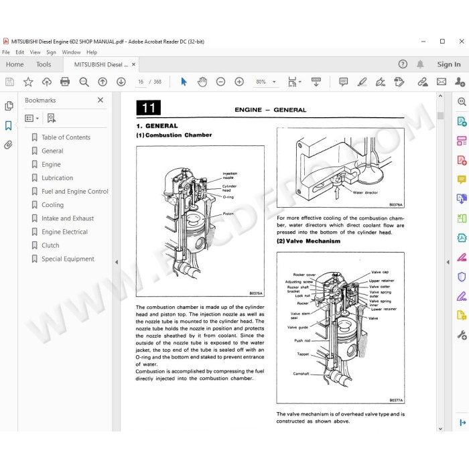The image size is (469, 469).
Task: Click the share with others person icon
Action: click(460, 82)
